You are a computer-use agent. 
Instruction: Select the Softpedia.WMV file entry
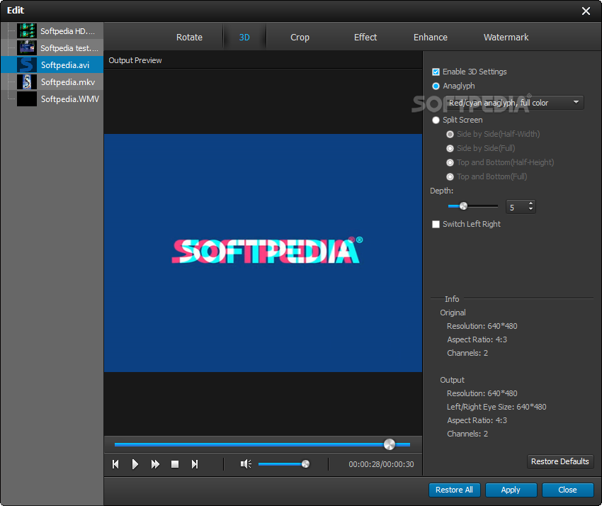click(x=69, y=99)
